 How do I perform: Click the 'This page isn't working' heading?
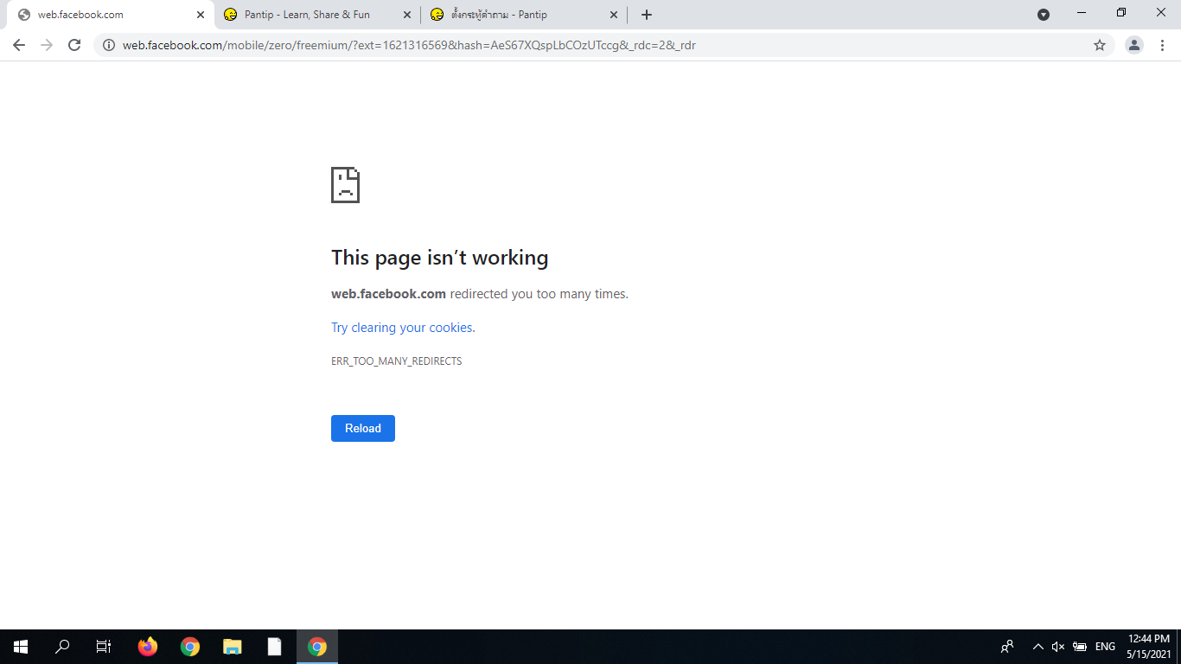click(x=440, y=258)
